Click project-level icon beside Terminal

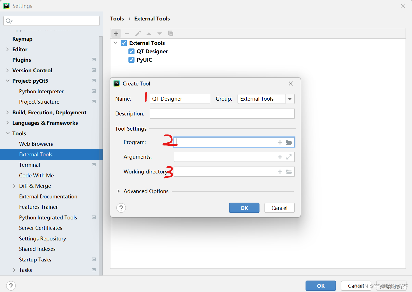coord(94,164)
